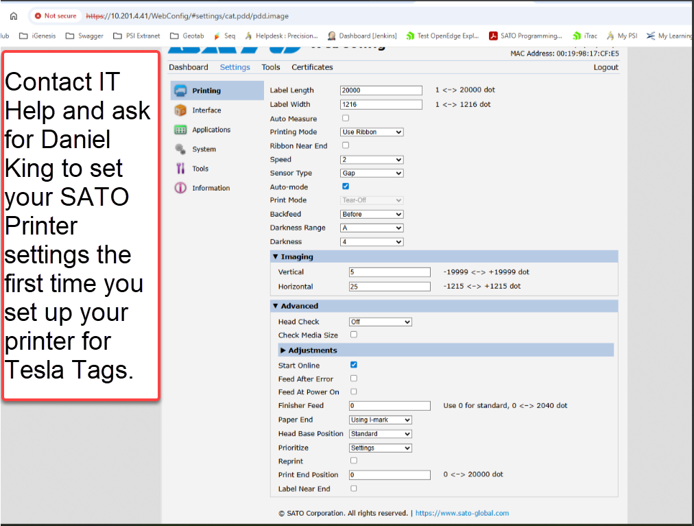Open the Printing Mode dropdown
694x526 pixels.
(372, 132)
